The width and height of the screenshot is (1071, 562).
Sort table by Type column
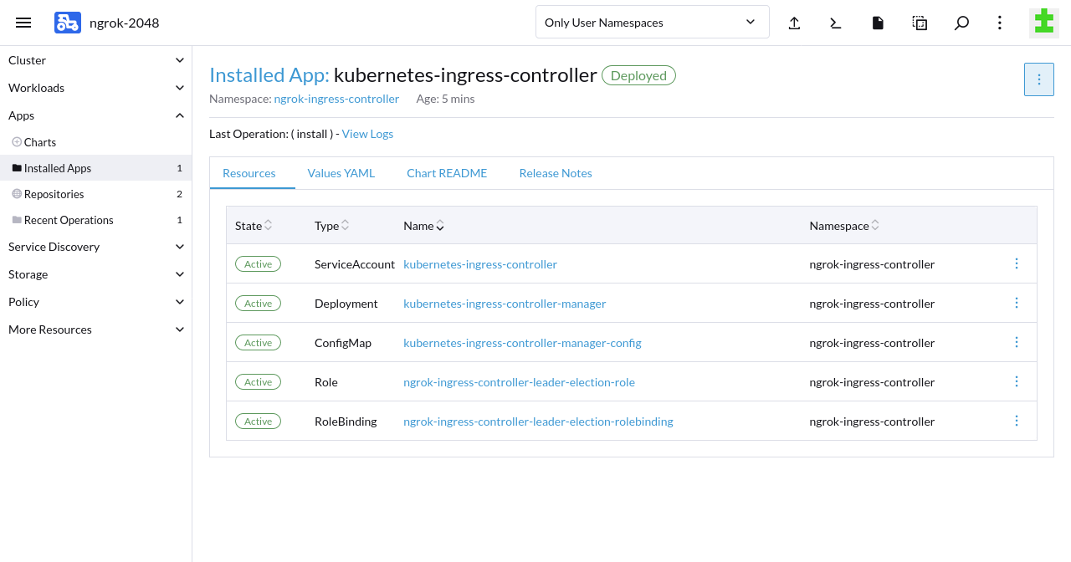(x=331, y=226)
